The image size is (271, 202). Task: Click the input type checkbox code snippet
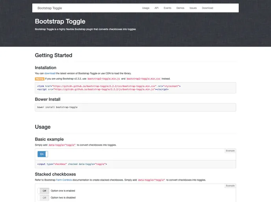[x=72, y=164]
